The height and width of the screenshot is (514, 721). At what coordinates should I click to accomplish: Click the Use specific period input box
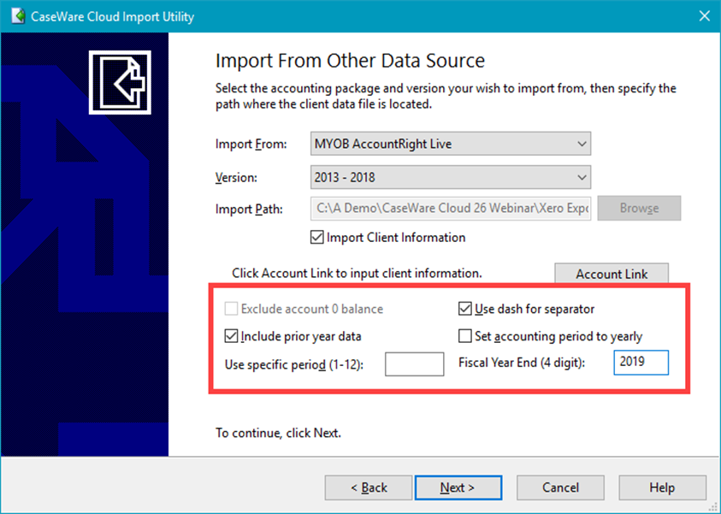pyautogui.click(x=414, y=364)
